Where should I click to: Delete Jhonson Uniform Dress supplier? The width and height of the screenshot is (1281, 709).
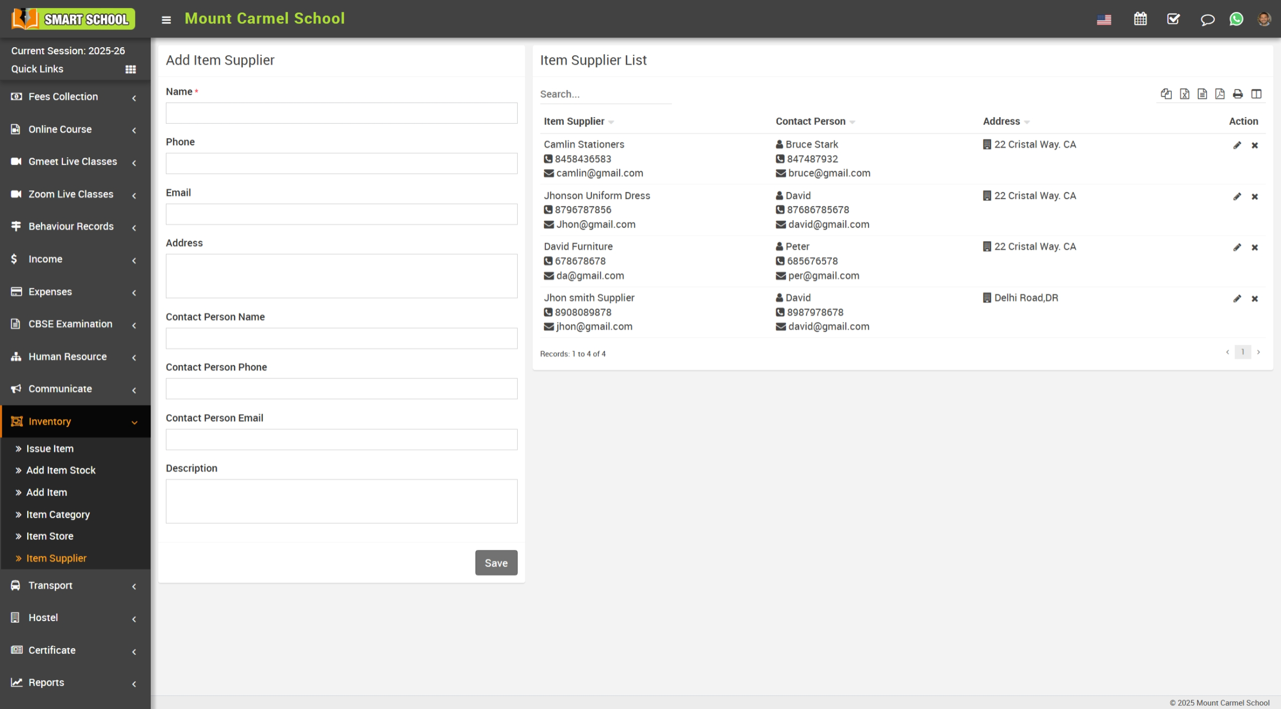point(1254,197)
